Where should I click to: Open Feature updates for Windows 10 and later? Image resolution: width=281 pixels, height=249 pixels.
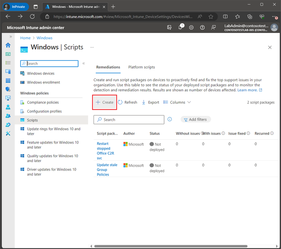(53, 144)
